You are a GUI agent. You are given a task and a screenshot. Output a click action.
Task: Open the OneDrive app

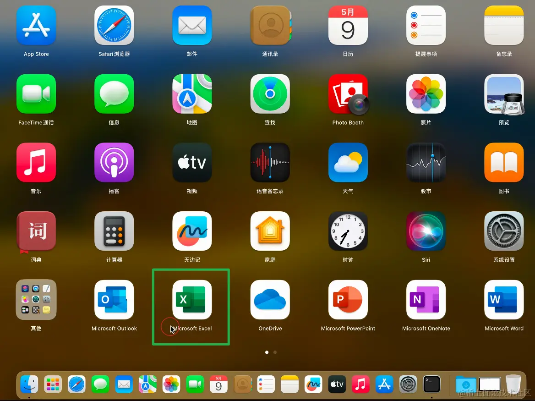[270, 300]
